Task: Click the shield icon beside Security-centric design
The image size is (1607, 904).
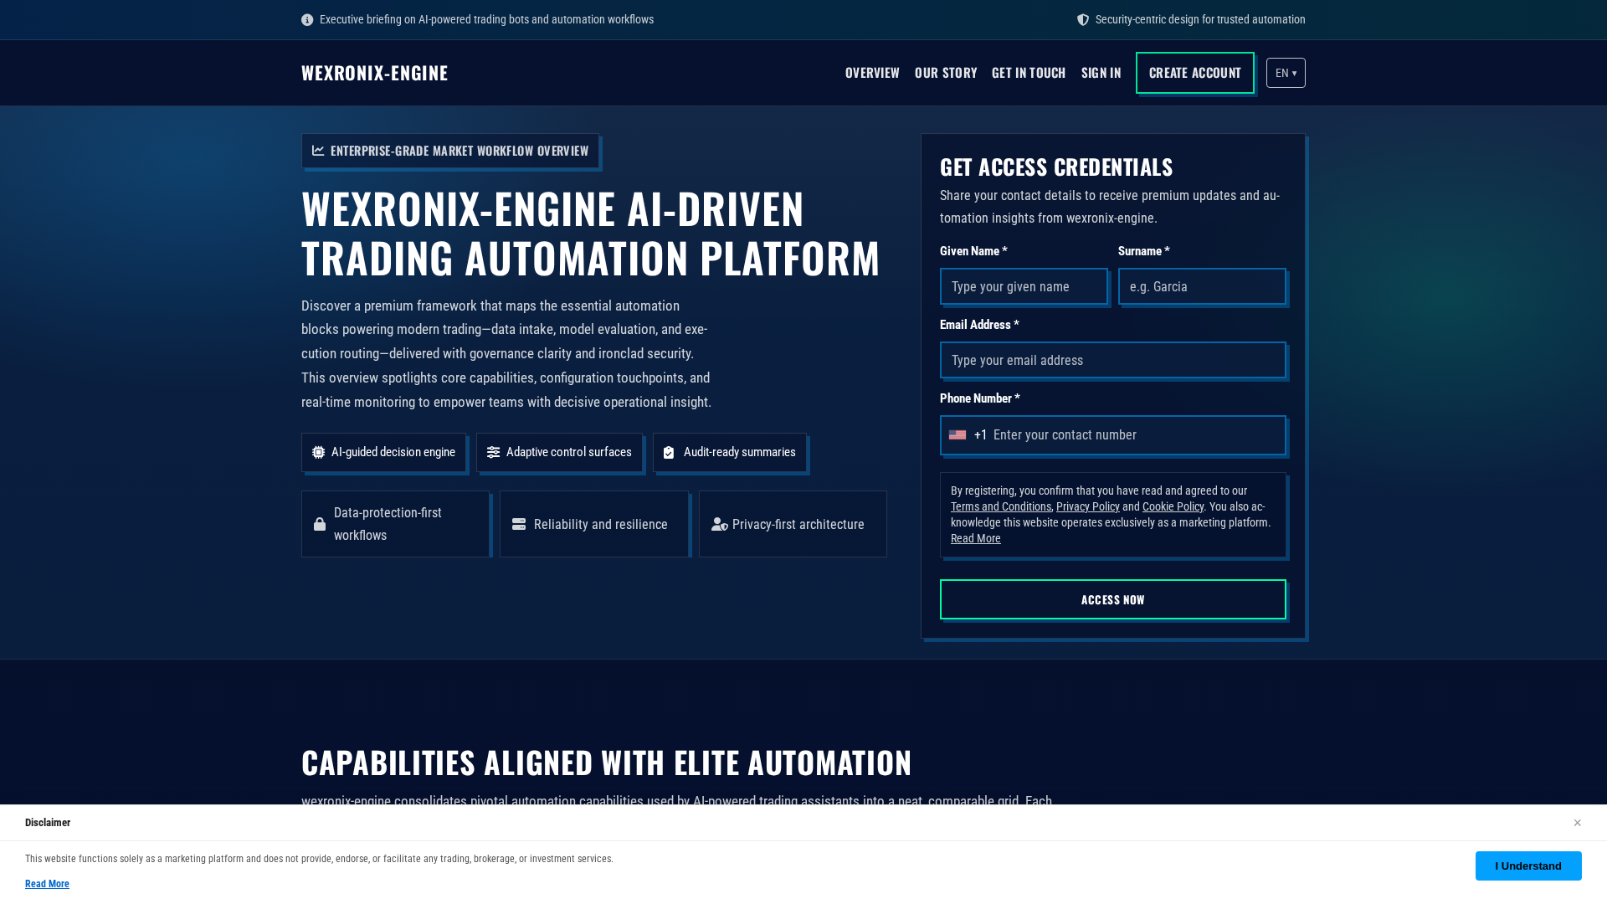Action: [1083, 20]
